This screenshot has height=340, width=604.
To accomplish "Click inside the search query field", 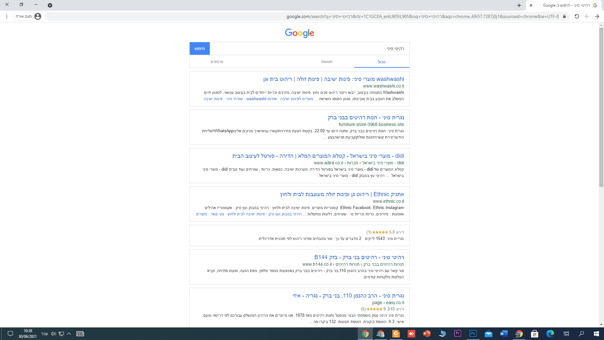I will 346,48.
